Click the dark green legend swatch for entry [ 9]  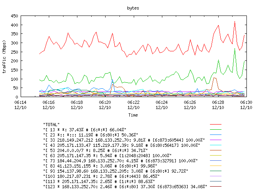pyautogui.click(x=216, y=171)
